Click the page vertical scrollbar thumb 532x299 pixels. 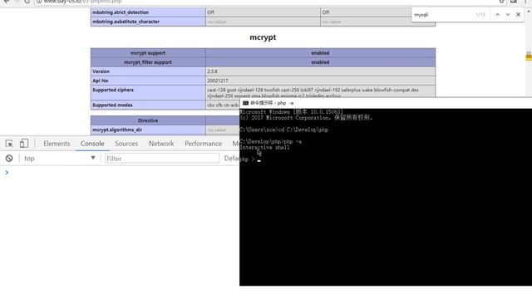(529, 56)
